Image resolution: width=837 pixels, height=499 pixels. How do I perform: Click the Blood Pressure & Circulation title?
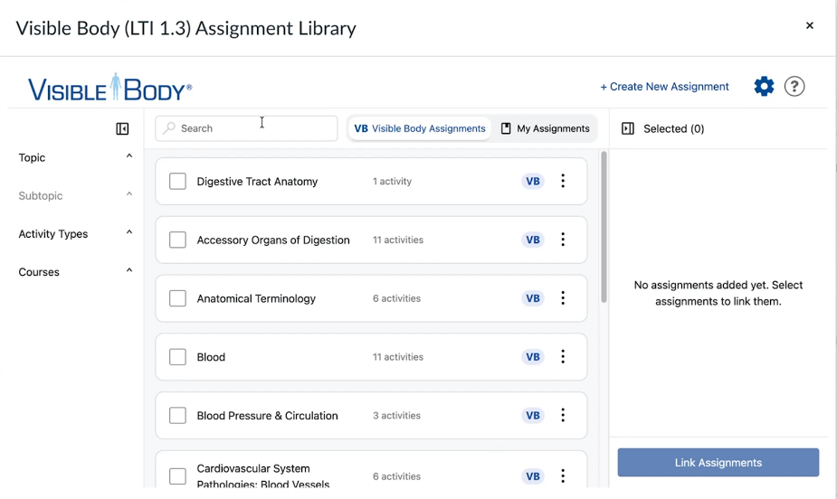[x=268, y=416]
